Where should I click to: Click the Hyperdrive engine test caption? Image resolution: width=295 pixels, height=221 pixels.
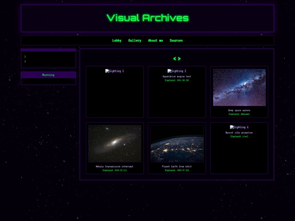[x=176, y=76]
